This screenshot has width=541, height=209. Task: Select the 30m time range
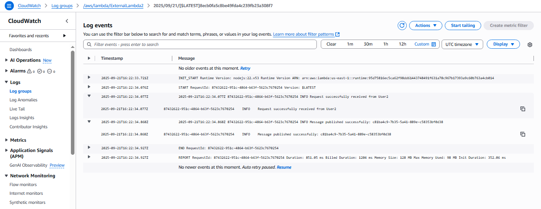click(368, 44)
